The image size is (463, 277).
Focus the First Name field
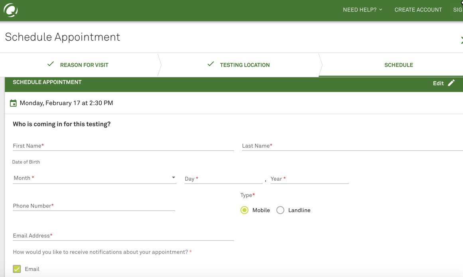[123, 146]
